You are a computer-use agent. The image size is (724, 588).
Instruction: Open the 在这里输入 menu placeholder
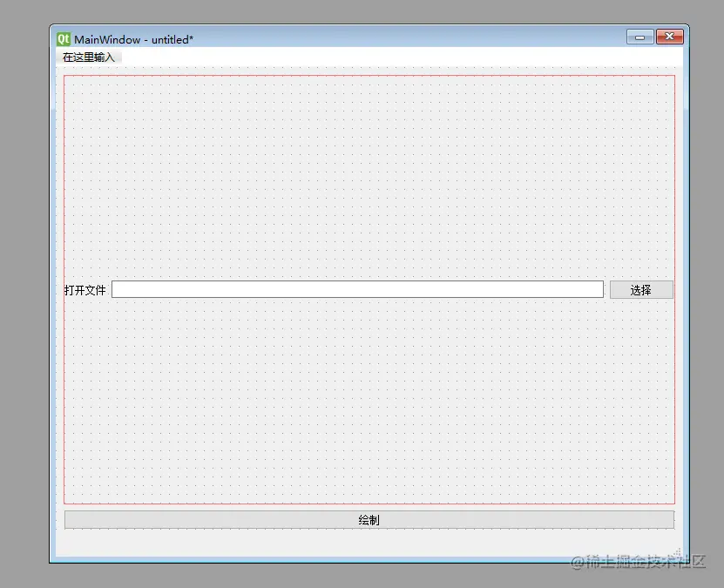88,57
